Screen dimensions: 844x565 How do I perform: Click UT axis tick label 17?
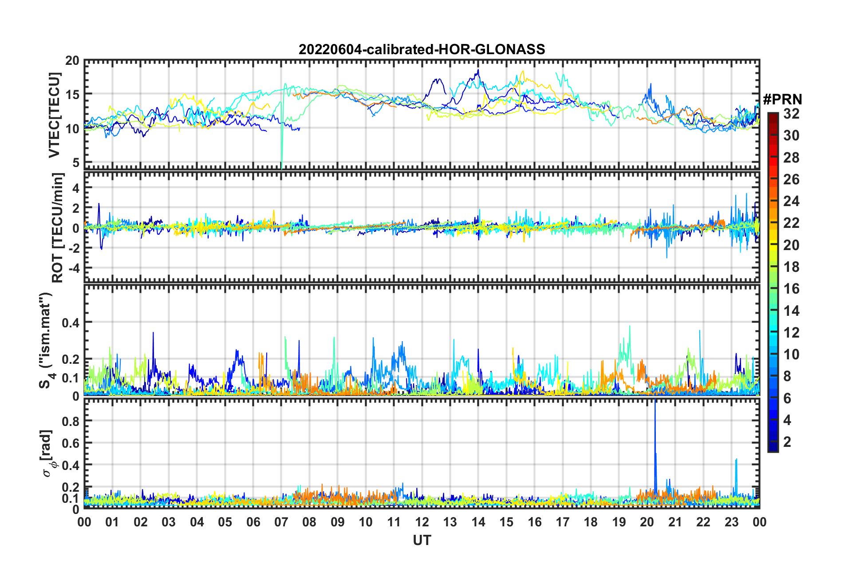(x=563, y=522)
